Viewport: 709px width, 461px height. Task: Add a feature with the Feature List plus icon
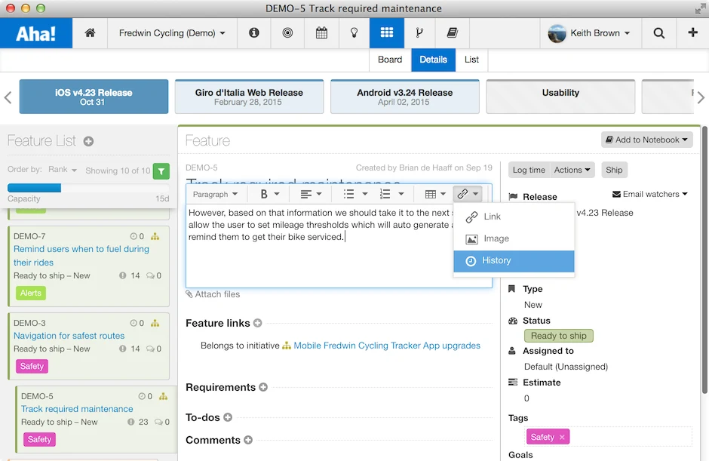point(89,141)
